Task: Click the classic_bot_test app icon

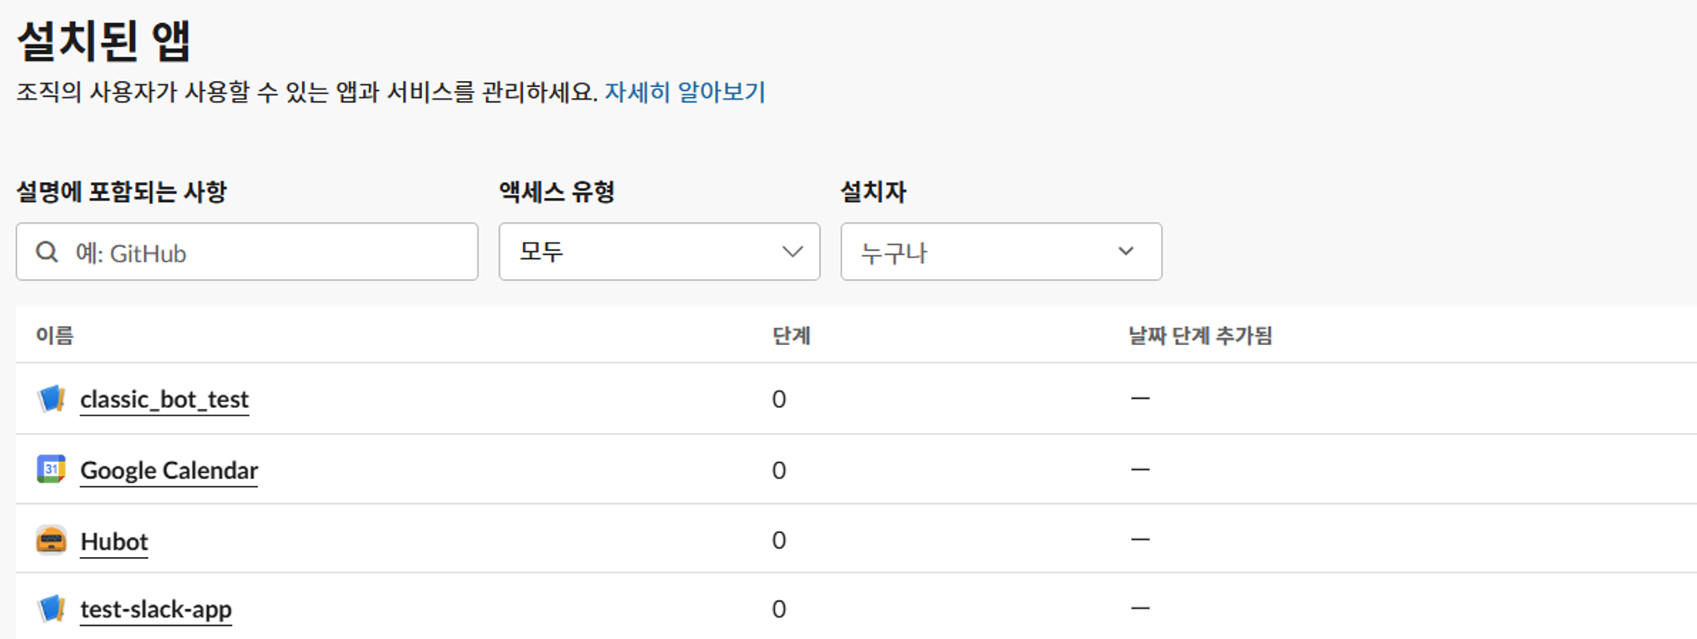Action: coord(51,399)
